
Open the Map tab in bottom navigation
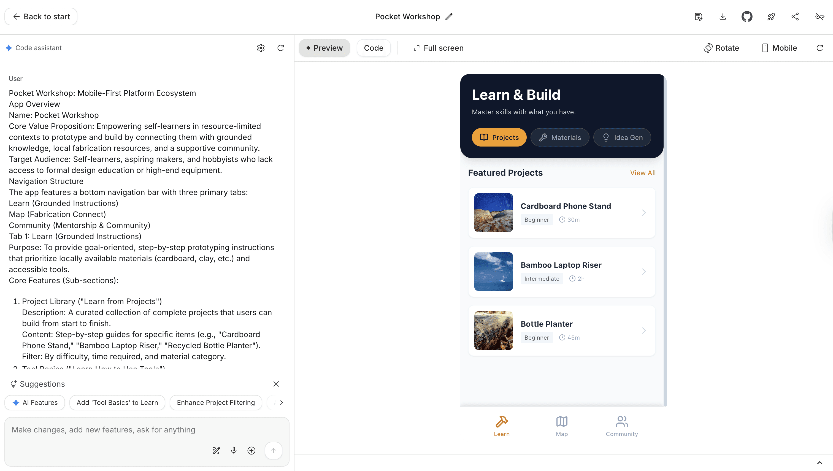562,426
